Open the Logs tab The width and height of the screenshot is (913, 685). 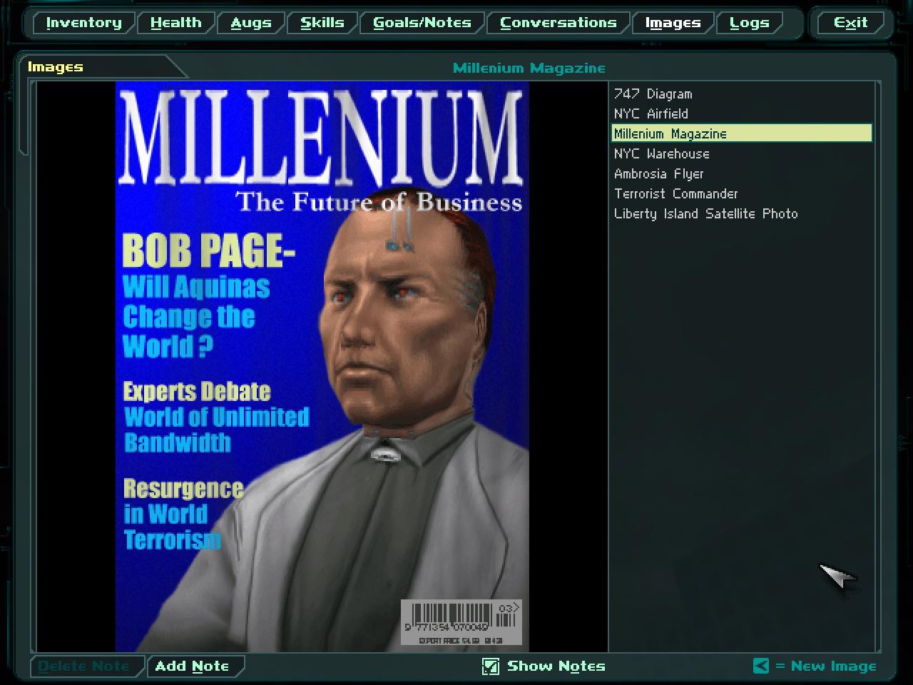pos(748,23)
